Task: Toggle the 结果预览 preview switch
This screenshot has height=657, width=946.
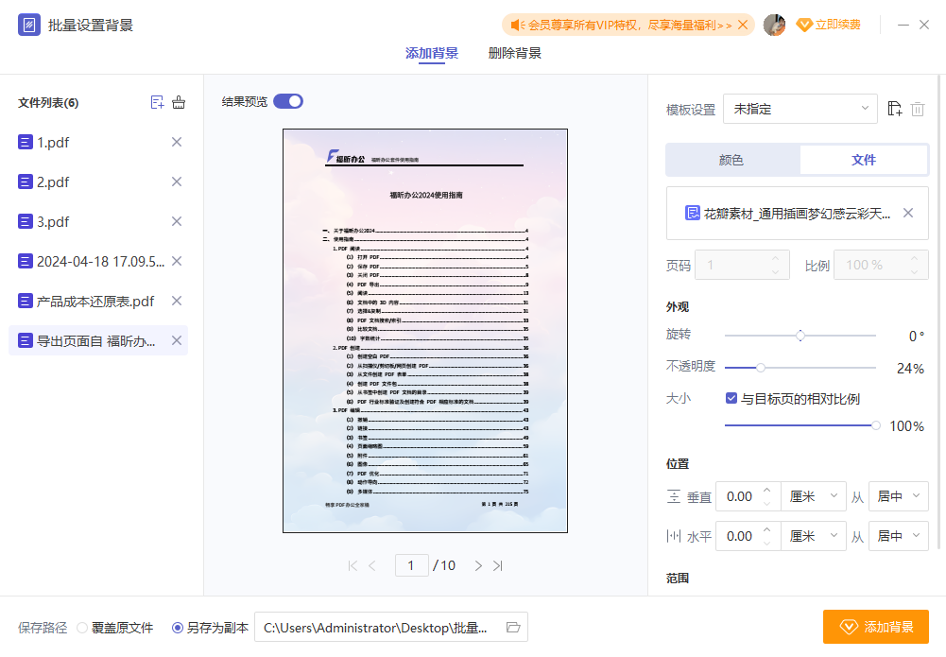Action: pyautogui.click(x=288, y=101)
